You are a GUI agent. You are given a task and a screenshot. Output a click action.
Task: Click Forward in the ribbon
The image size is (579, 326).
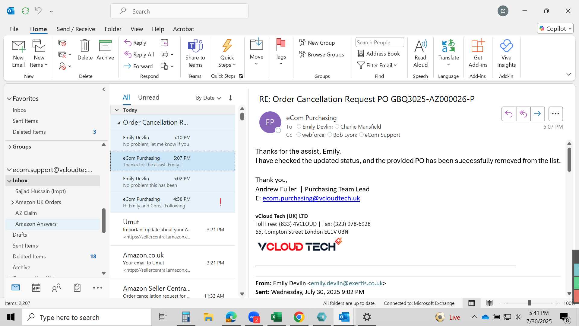[x=138, y=66]
